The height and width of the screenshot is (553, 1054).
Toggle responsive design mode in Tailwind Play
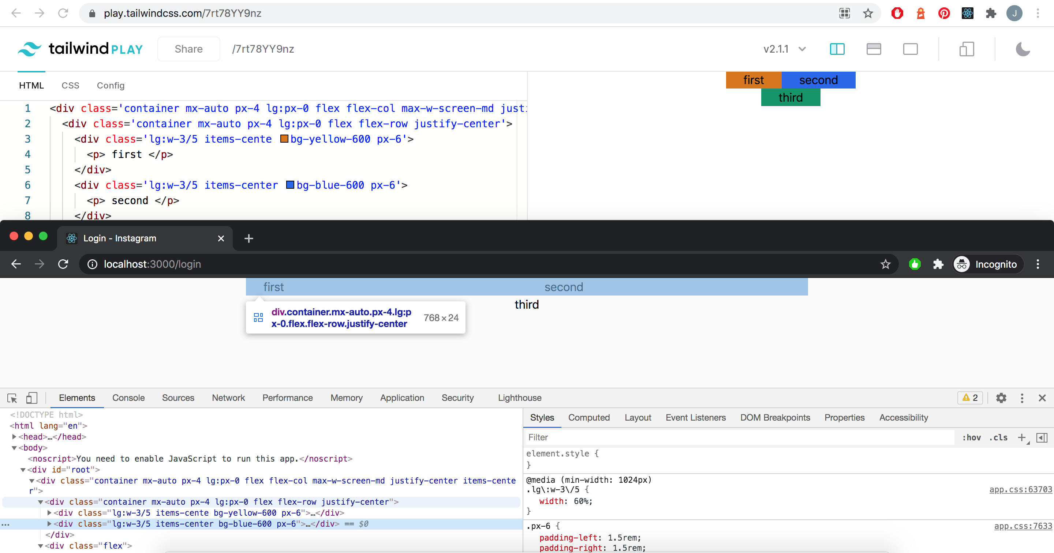(967, 49)
